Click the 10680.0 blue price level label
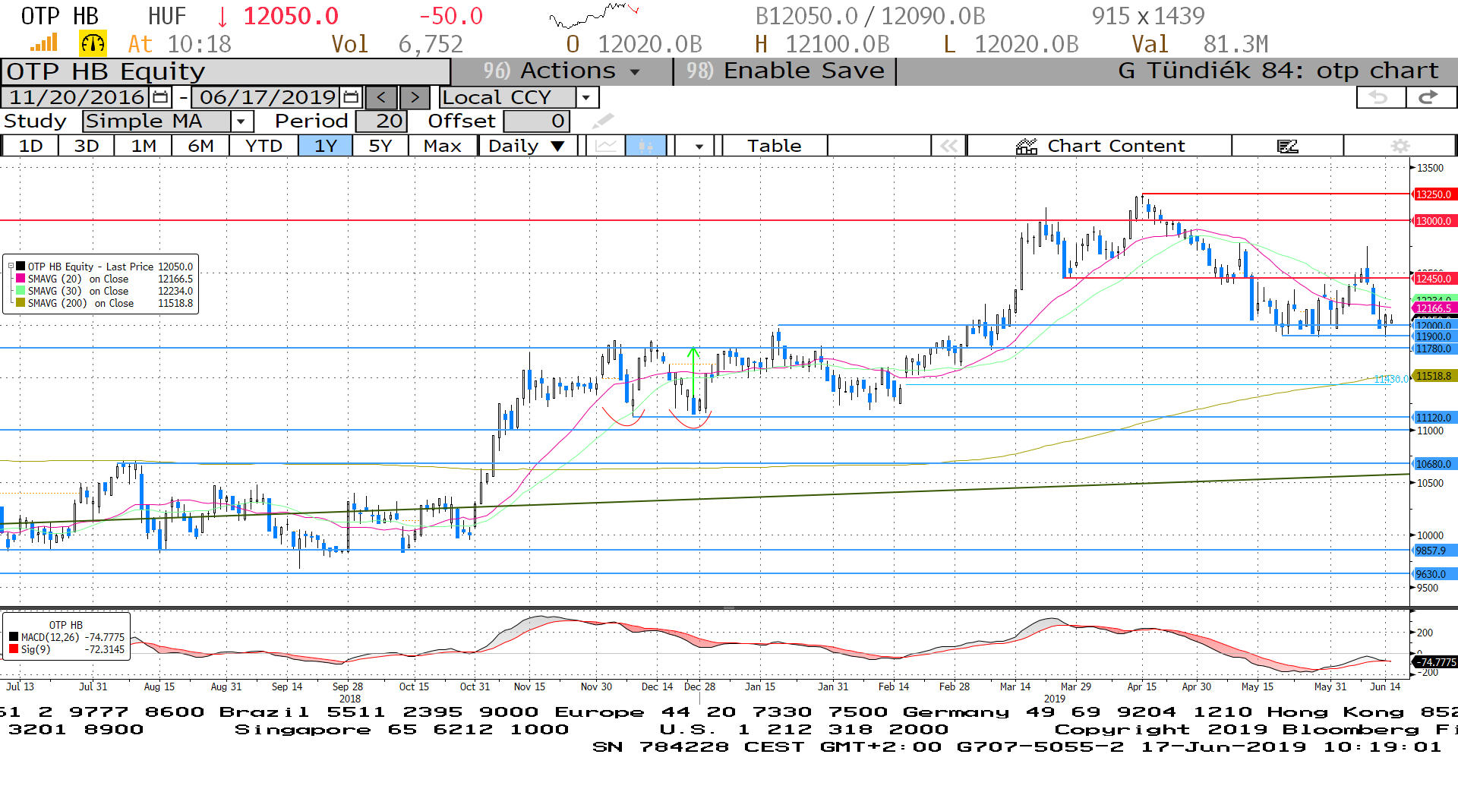Screen dimensions: 1458x789 tap(1434, 464)
